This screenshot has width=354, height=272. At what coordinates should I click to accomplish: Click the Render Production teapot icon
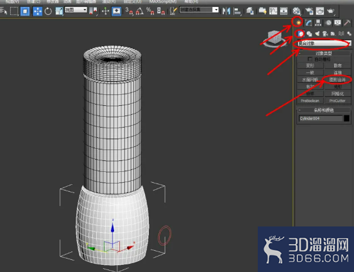pyautogui.click(x=331, y=11)
